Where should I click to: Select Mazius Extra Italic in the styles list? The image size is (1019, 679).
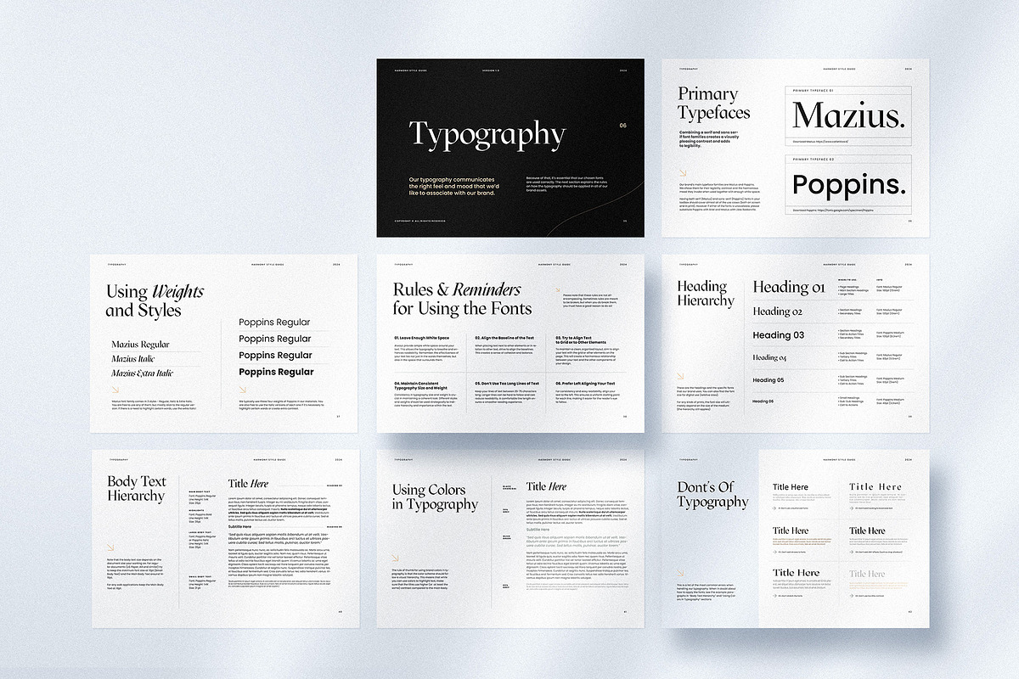[143, 373]
